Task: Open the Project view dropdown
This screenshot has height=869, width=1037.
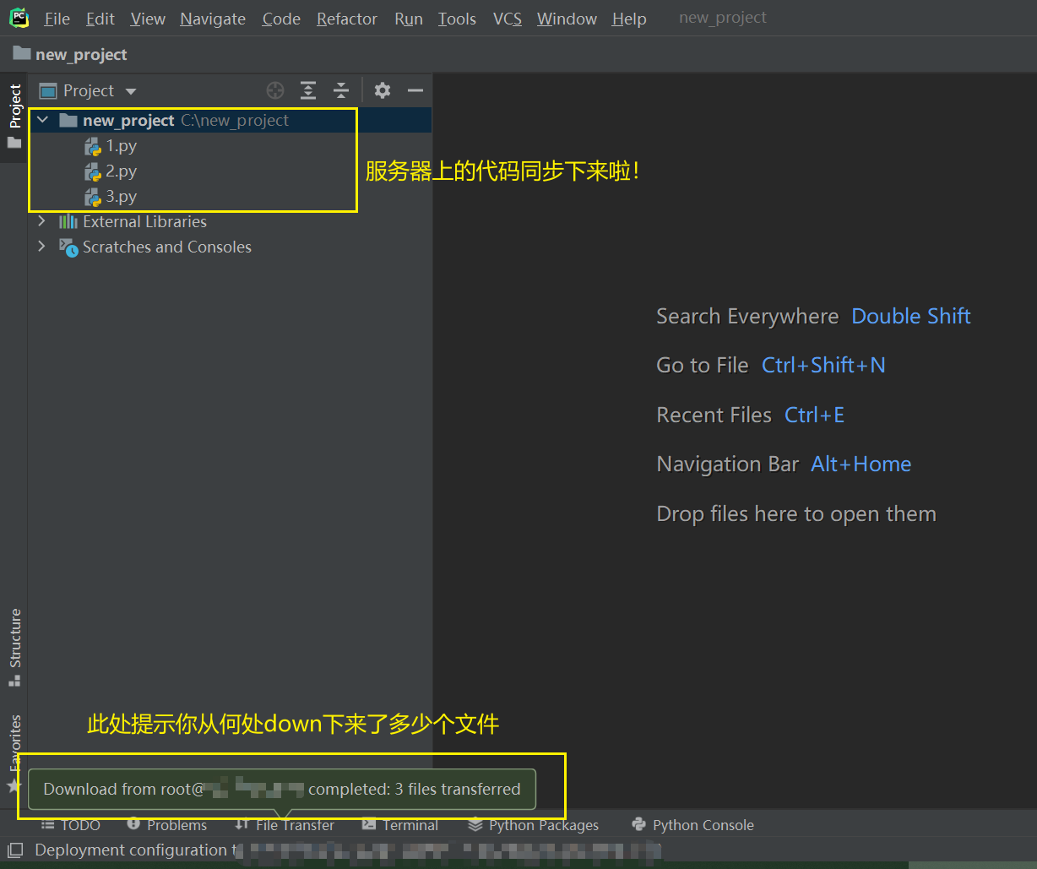Action: click(x=88, y=90)
